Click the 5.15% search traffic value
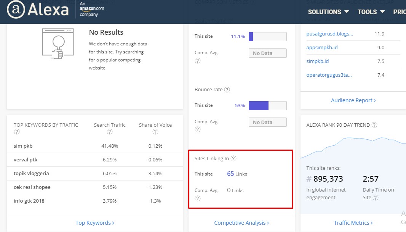The height and width of the screenshot is (232, 406). coord(110,187)
